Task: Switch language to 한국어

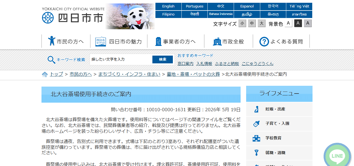Action: [273, 6]
